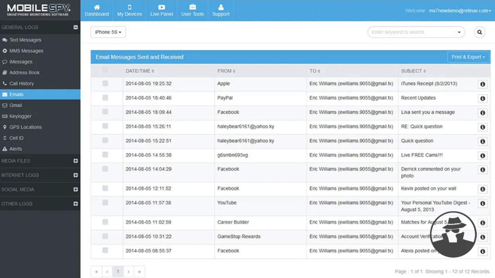Collapse the General Logs section
The width and height of the screenshot is (495, 278).
pos(76,27)
